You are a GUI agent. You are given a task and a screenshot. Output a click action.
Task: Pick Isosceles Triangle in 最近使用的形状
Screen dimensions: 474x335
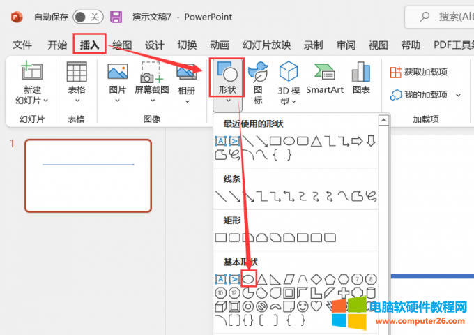coord(316,141)
